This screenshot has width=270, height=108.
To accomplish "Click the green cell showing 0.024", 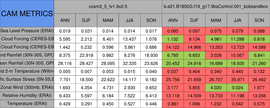I will point(238,87).
